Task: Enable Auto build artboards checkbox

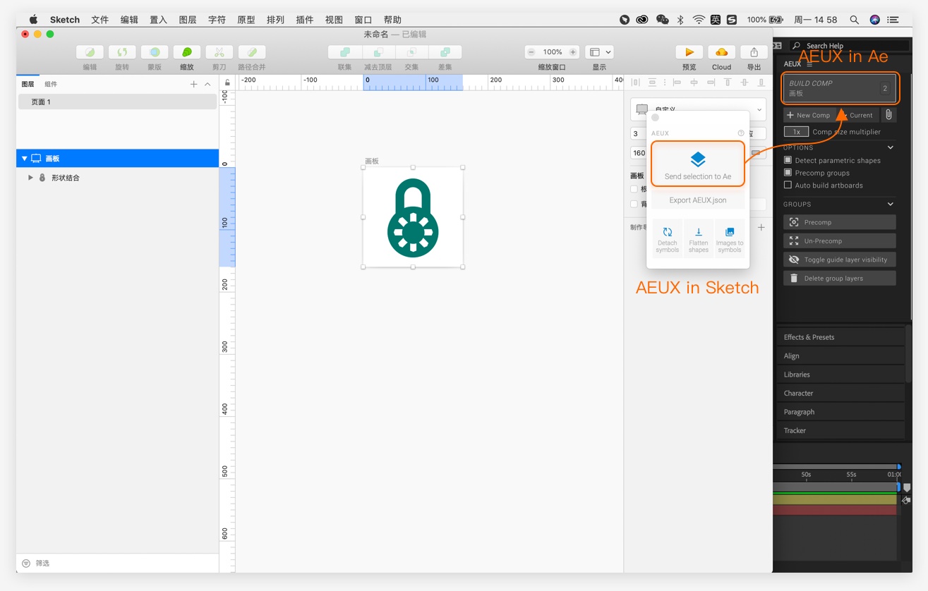Action: (x=788, y=185)
